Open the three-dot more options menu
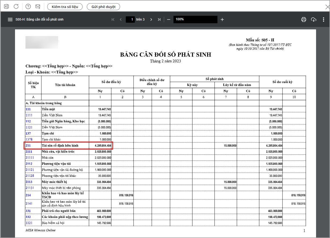 (324, 19)
